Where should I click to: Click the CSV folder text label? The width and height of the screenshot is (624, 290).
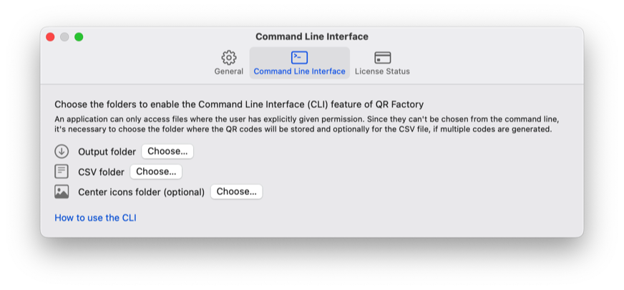[x=101, y=172]
